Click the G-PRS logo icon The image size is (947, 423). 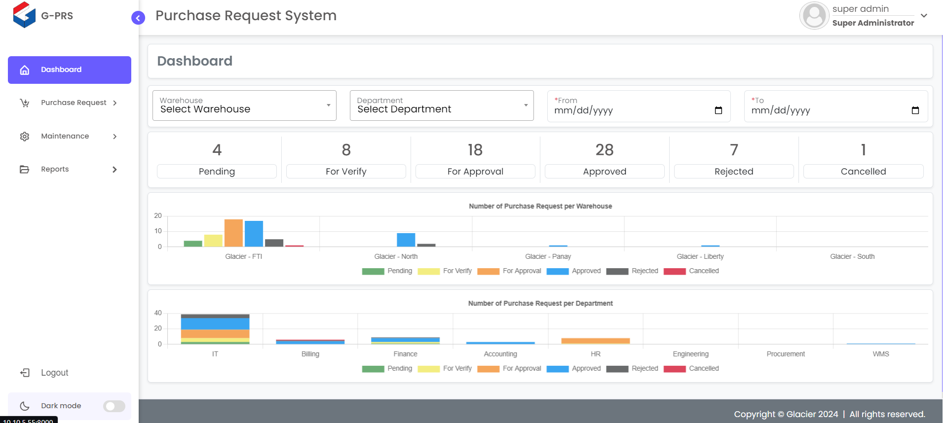[24, 15]
